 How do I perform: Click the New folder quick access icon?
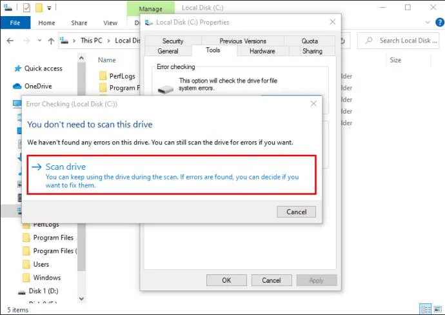click(x=39, y=8)
